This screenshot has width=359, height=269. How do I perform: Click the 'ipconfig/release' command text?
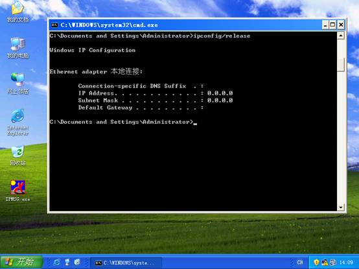point(222,36)
